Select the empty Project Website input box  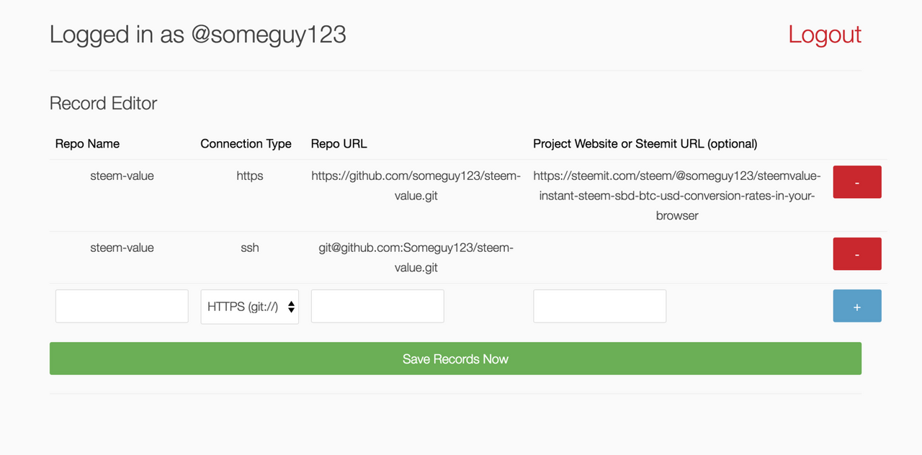[x=599, y=307]
